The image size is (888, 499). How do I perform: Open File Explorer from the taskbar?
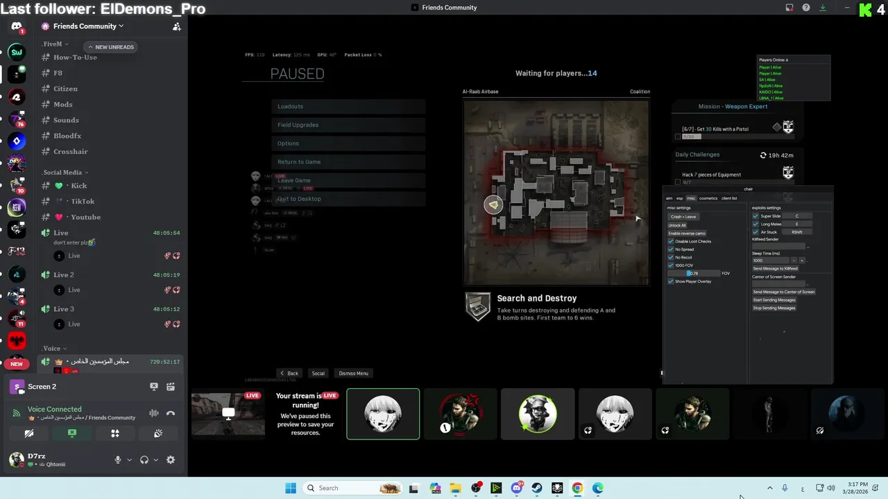(x=456, y=488)
